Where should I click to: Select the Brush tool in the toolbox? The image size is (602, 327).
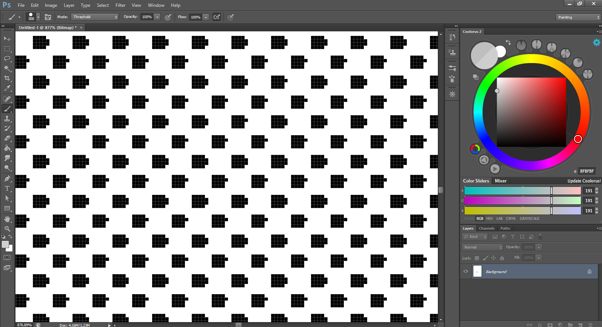(x=7, y=109)
